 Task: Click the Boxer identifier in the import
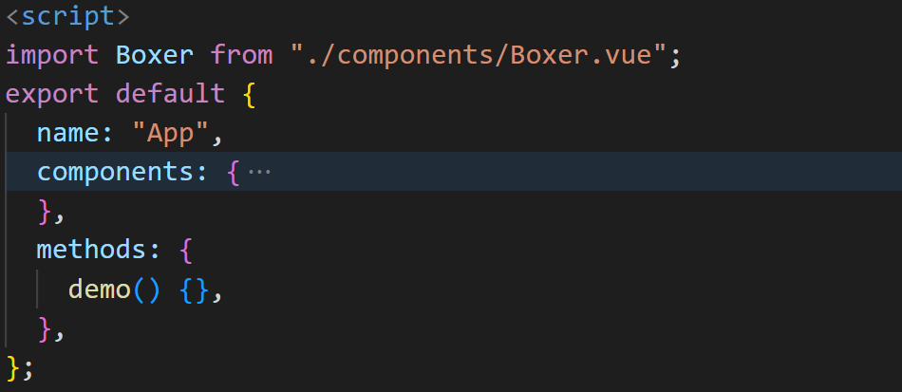pos(155,54)
